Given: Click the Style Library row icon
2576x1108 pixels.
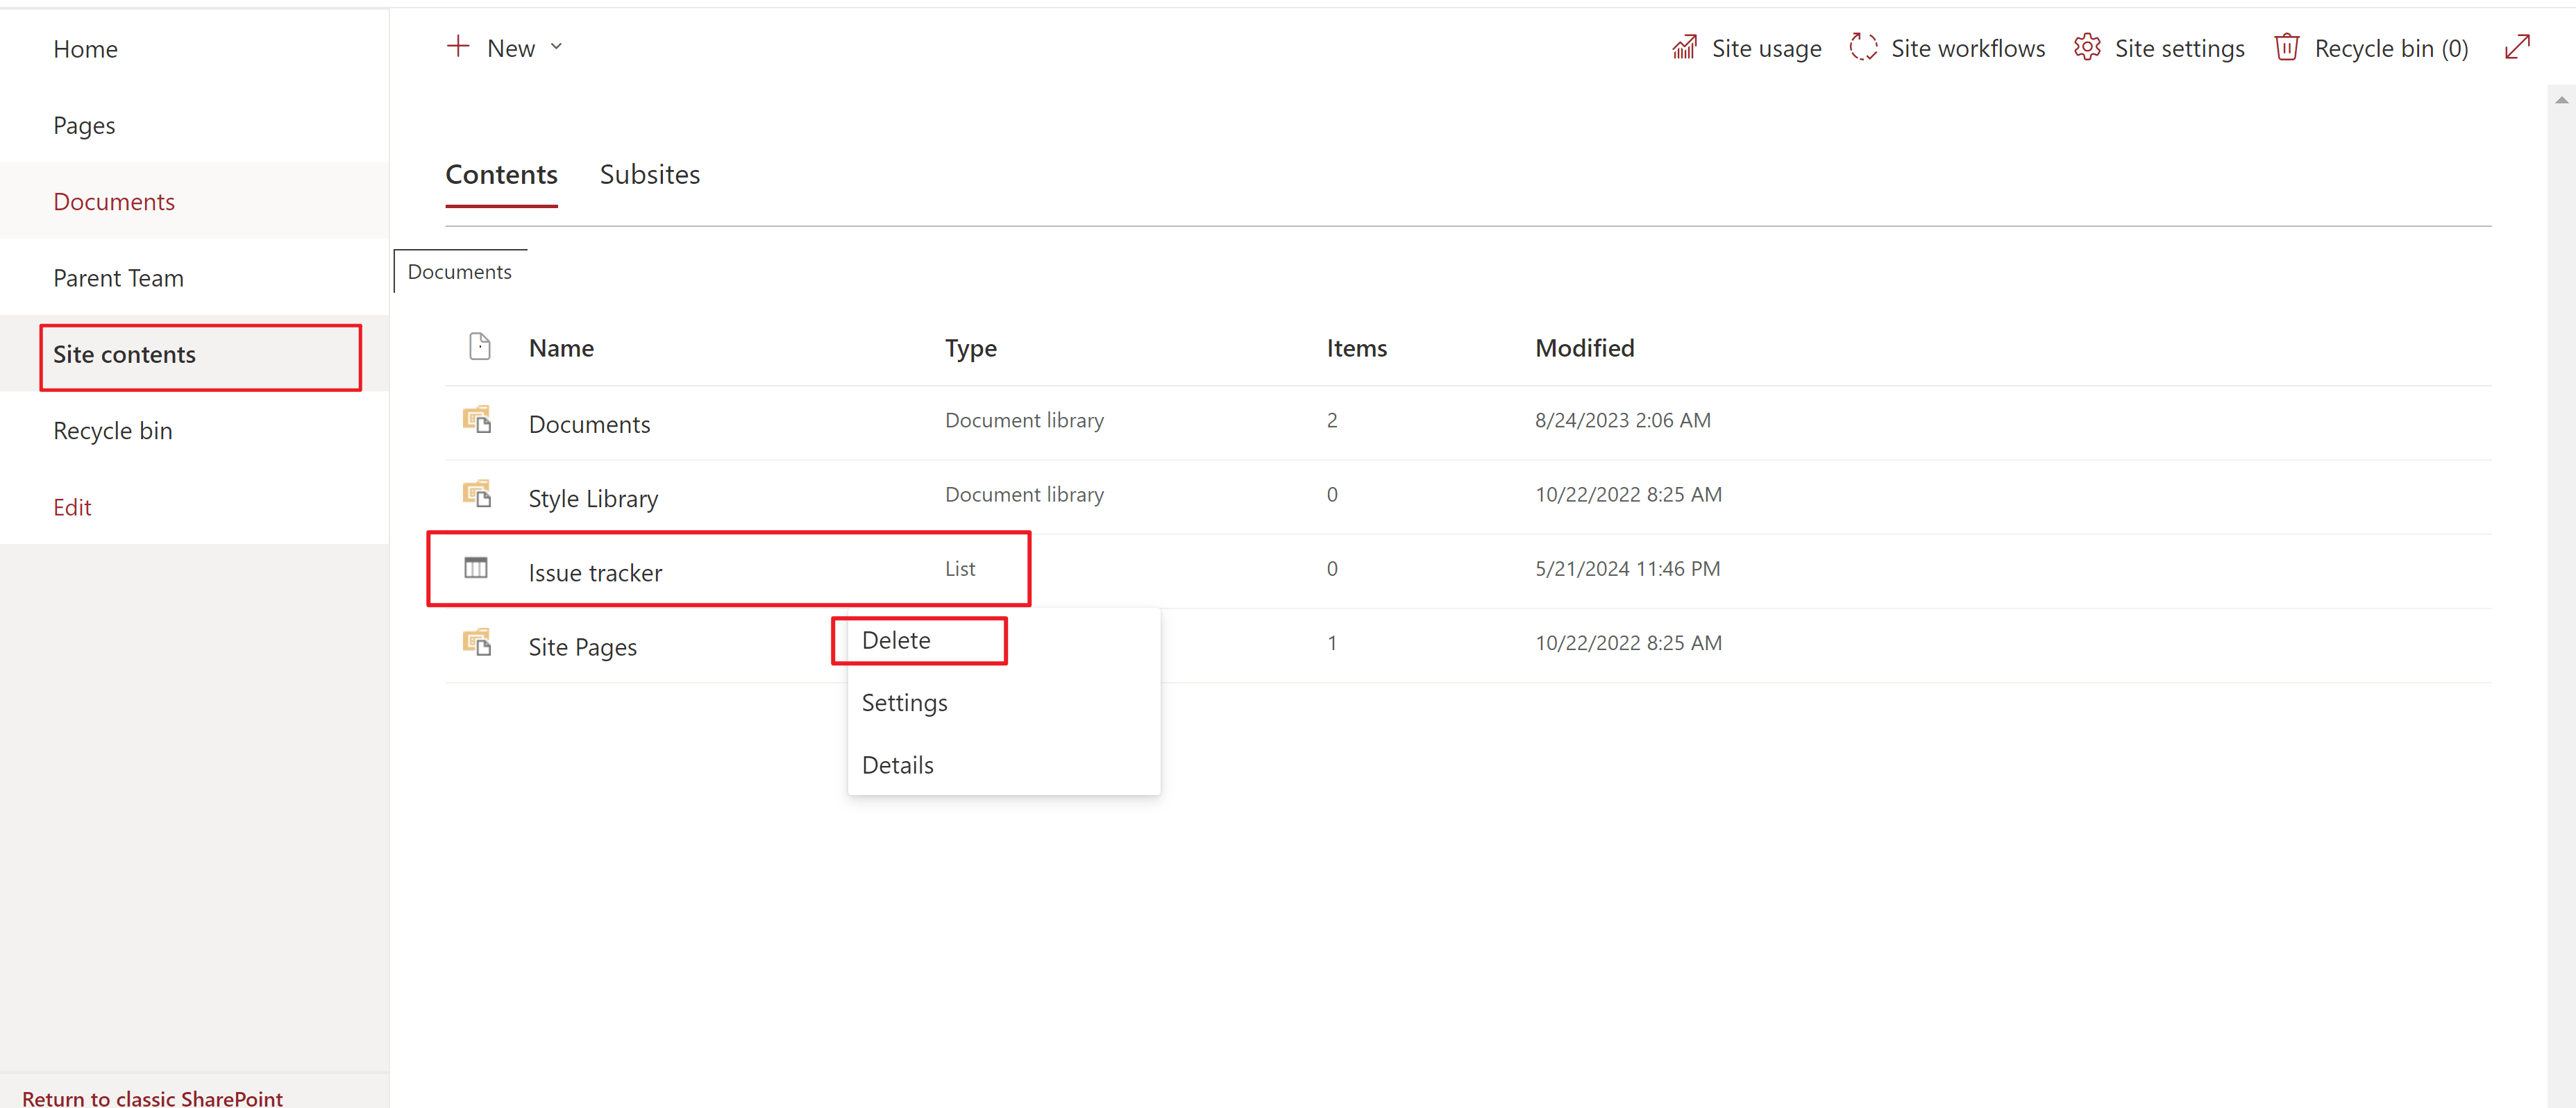Looking at the screenshot, I should [477, 495].
